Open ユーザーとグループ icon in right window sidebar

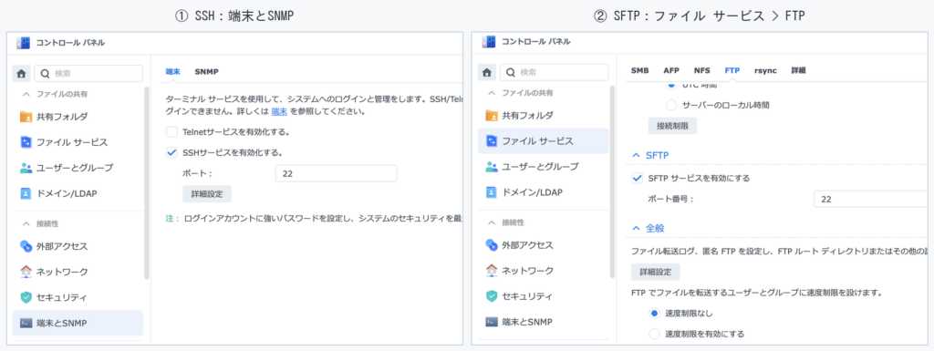pos(492,167)
